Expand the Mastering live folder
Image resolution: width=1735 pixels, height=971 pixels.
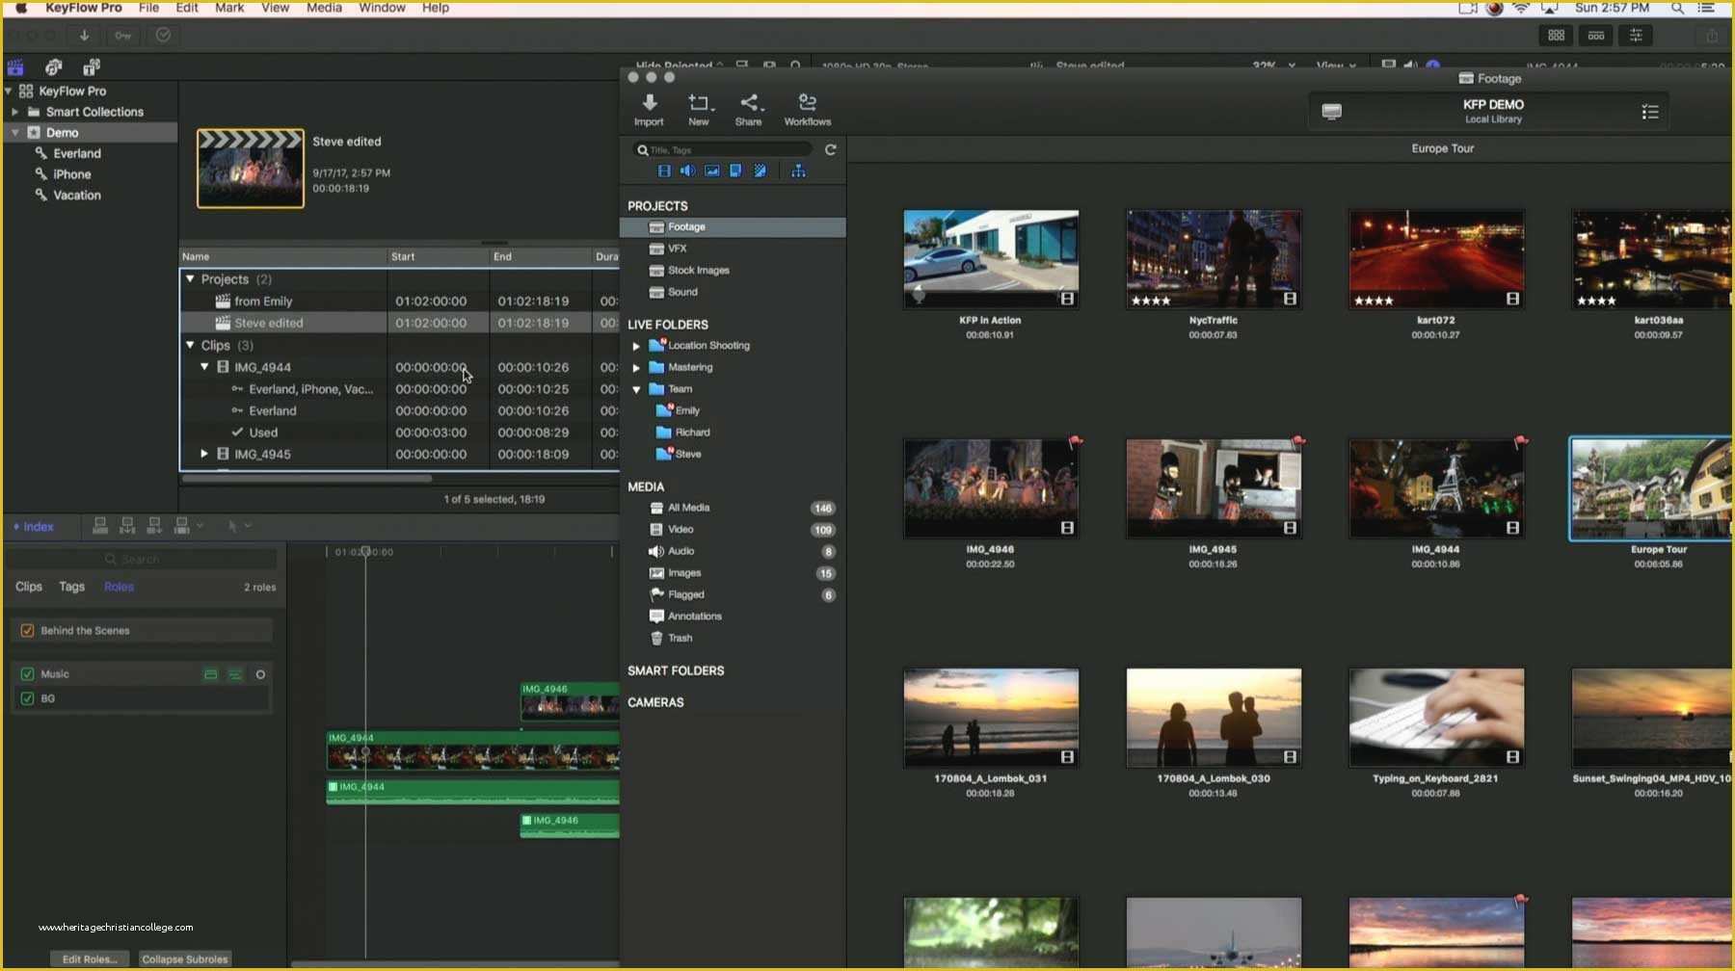636,368
